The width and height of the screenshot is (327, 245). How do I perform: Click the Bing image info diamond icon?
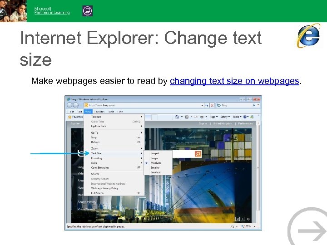[248, 219]
